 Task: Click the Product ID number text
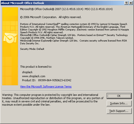point(55,80)
